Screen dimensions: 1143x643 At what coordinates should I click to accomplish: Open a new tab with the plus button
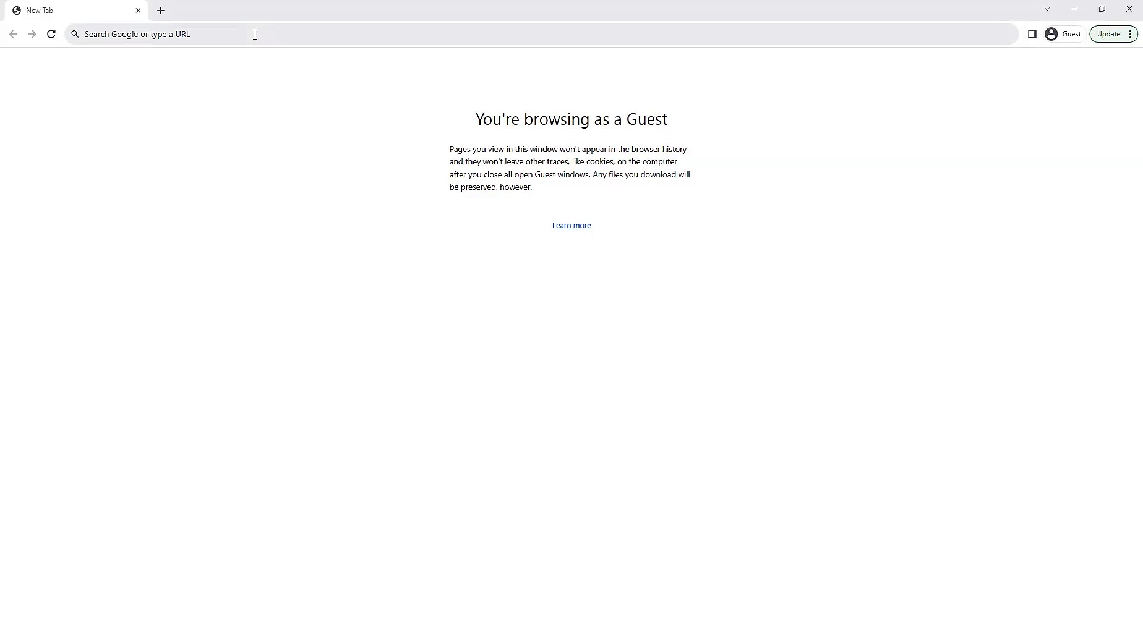(161, 11)
